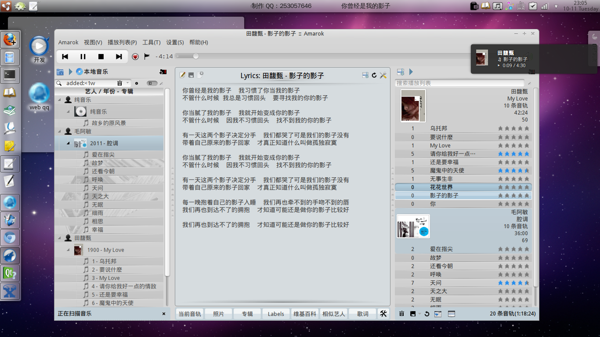
Task: Rate 花花世界 using its star rating
Action: tap(513, 187)
